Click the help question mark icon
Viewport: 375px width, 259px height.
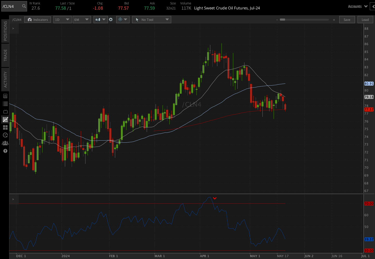[5, 151]
